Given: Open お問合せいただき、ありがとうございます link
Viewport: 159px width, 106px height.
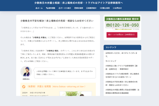Looking at the screenshot, I should 121,55.
